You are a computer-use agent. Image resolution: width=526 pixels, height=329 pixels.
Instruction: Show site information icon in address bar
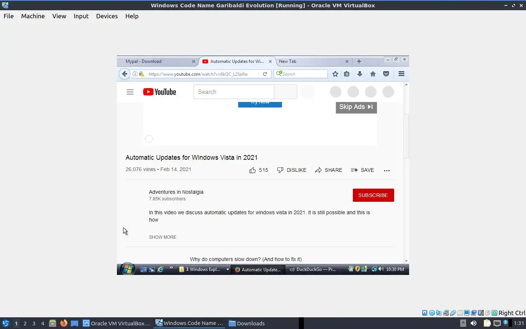(135, 74)
